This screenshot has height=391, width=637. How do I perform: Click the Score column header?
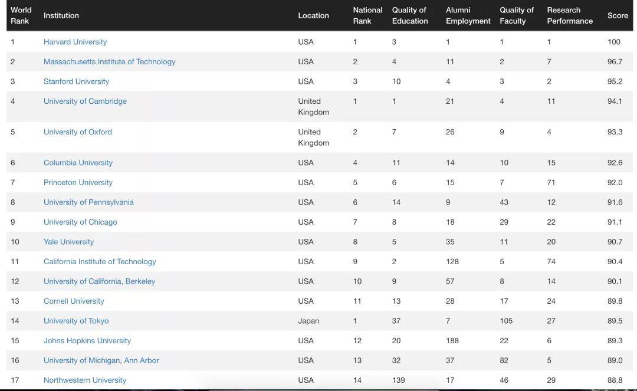click(618, 15)
